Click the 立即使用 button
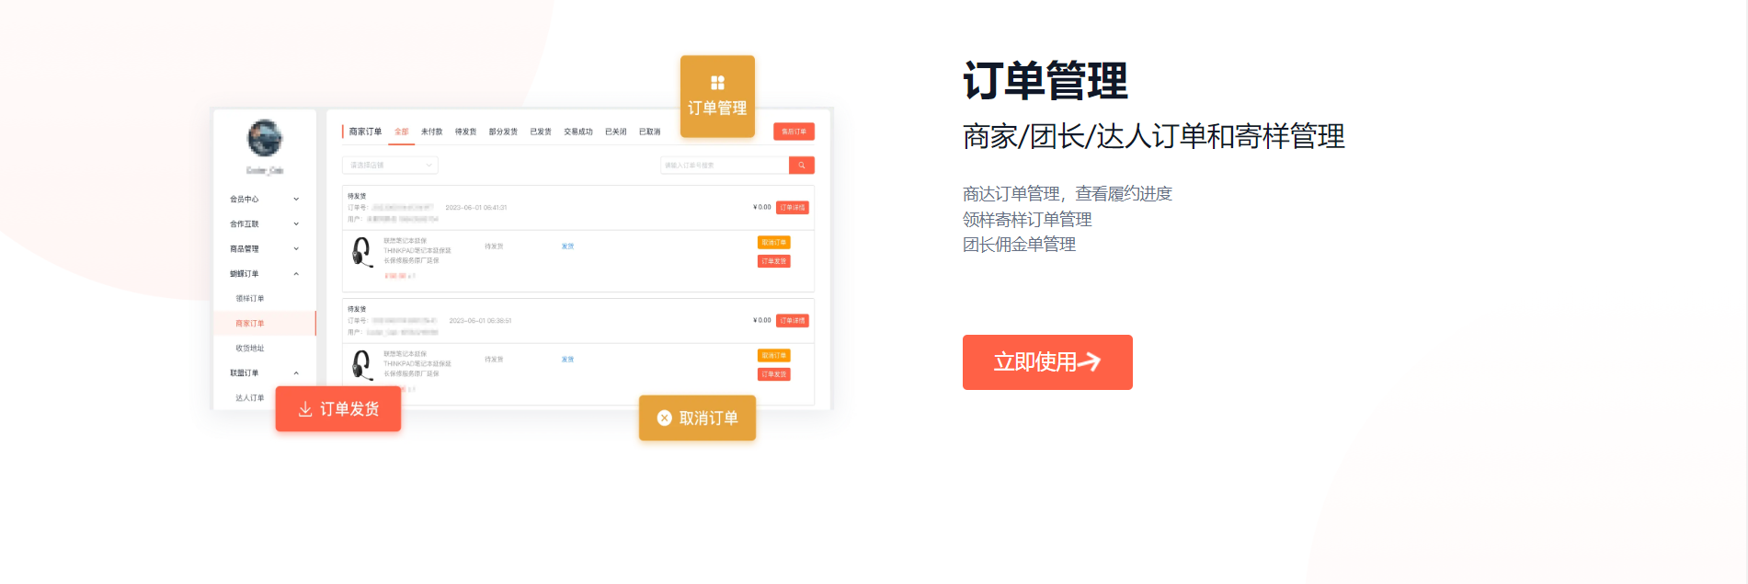Screen dimensions: 1748x584 click(x=1046, y=362)
